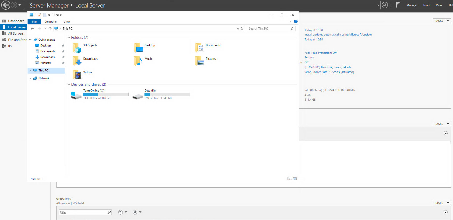Click the Explorer up-one-level arrow
Image resolution: width=453 pixels, height=220 pixels.
50,29
